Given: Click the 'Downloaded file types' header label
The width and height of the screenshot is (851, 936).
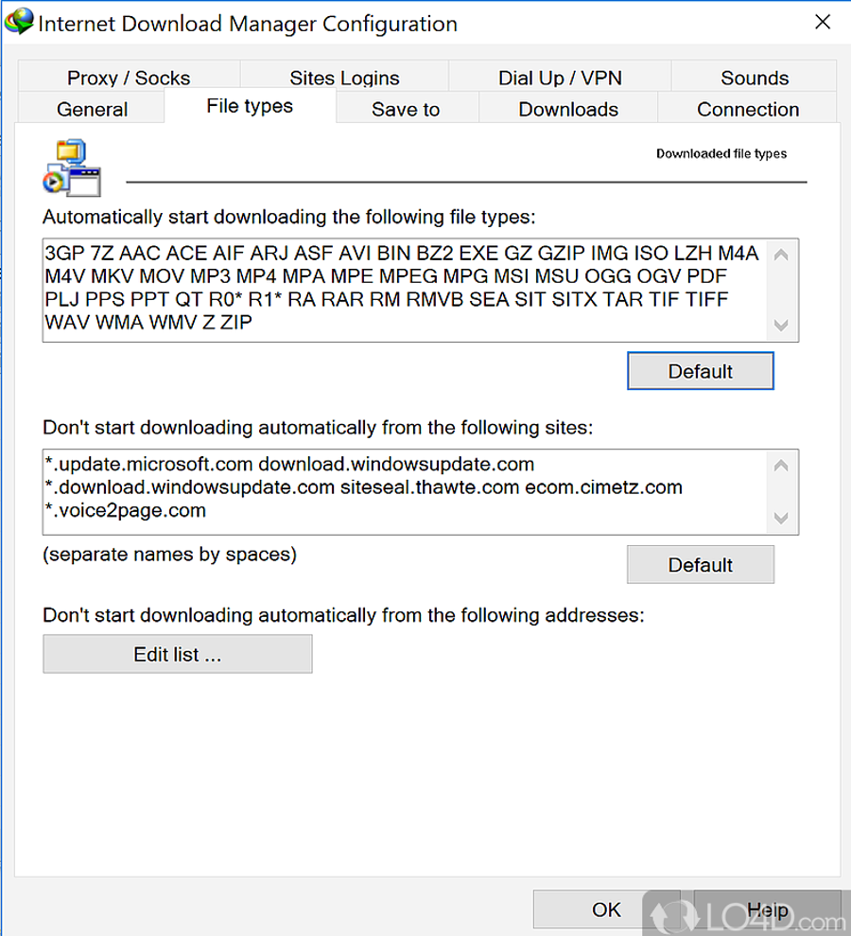Looking at the screenshot, I should click(721, 153).
